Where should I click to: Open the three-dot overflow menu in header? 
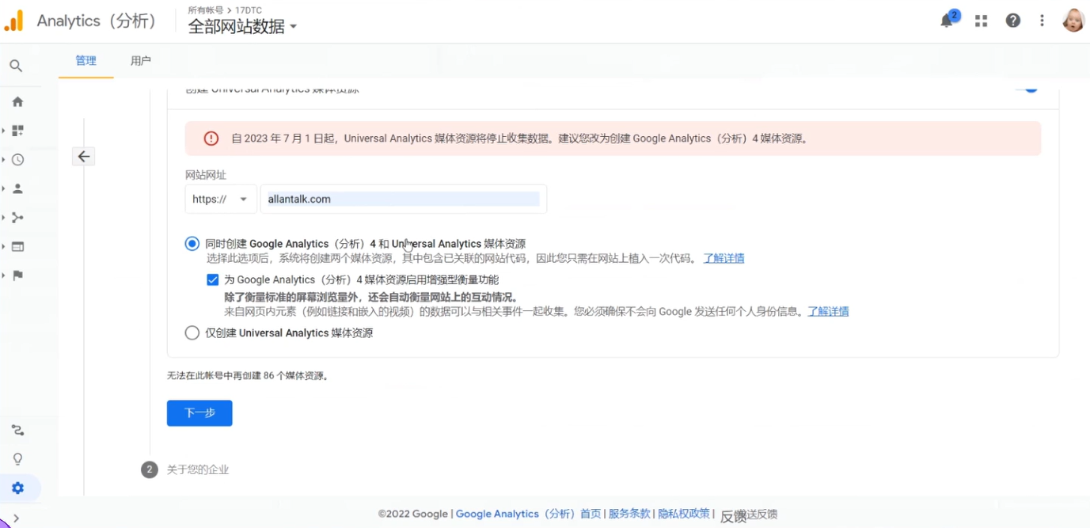[x=1042, y=20]
